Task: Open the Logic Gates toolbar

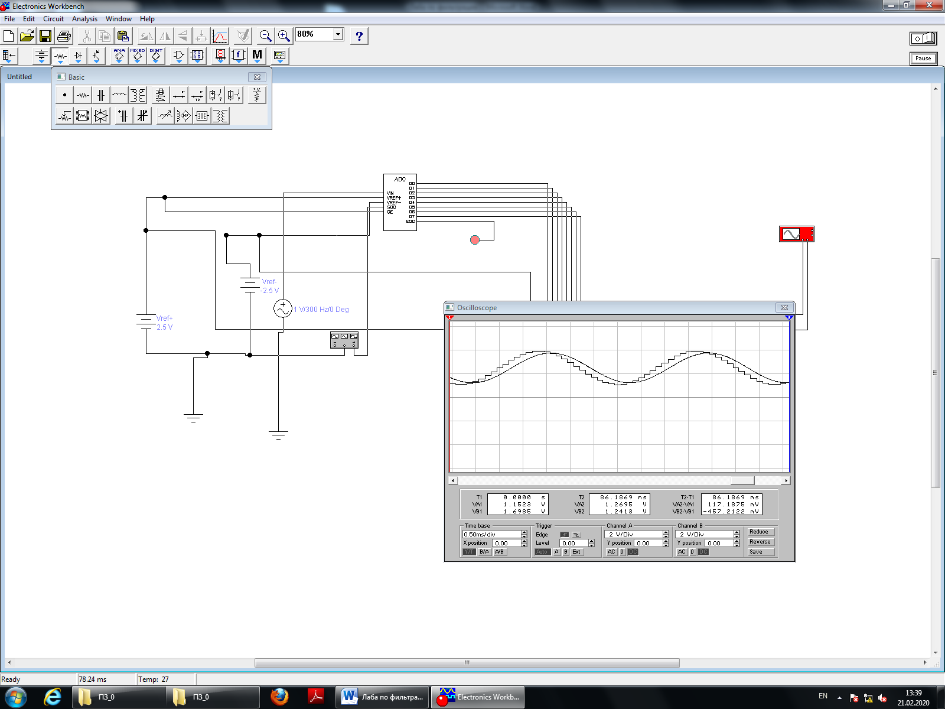Action: (179, 56)
